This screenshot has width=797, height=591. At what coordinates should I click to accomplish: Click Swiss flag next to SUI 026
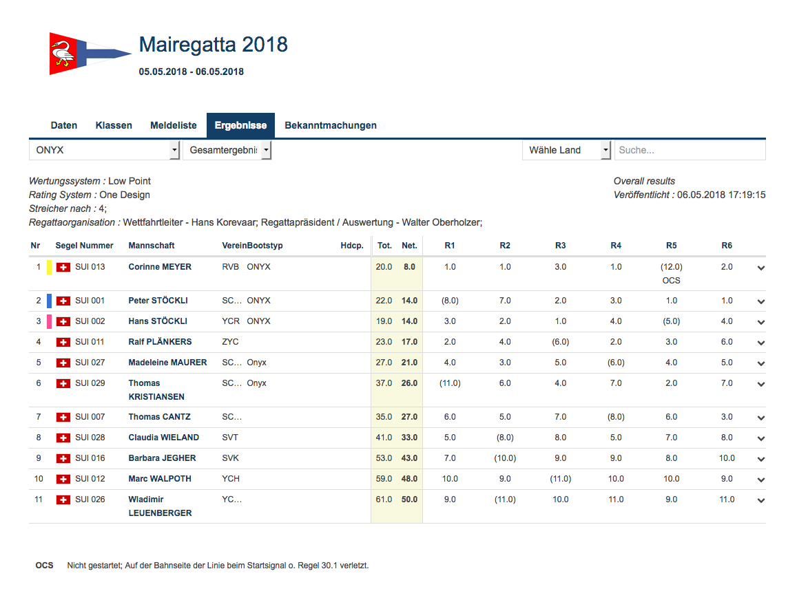[x=63, y=499]
